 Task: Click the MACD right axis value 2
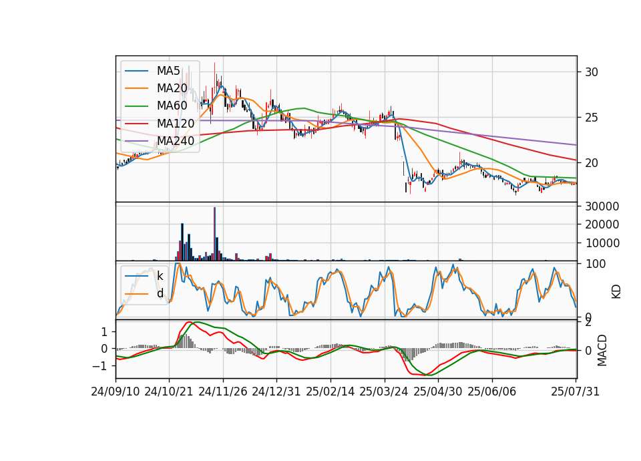point(588,323)
